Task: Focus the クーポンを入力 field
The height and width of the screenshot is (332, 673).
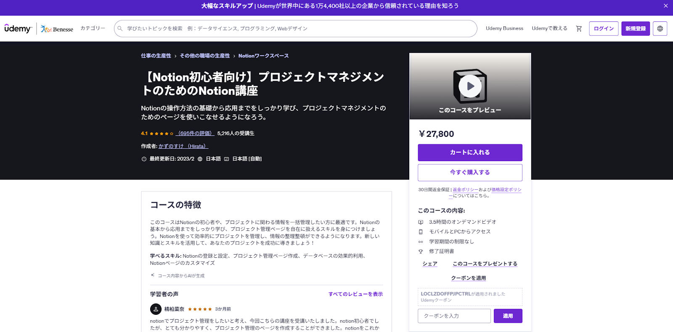Action: click(x=454, y=316)
